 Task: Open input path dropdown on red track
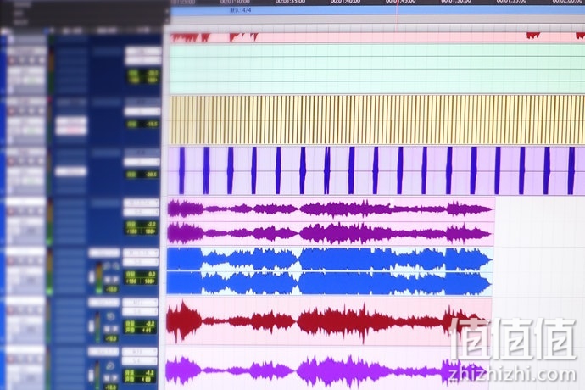[140, 302]
